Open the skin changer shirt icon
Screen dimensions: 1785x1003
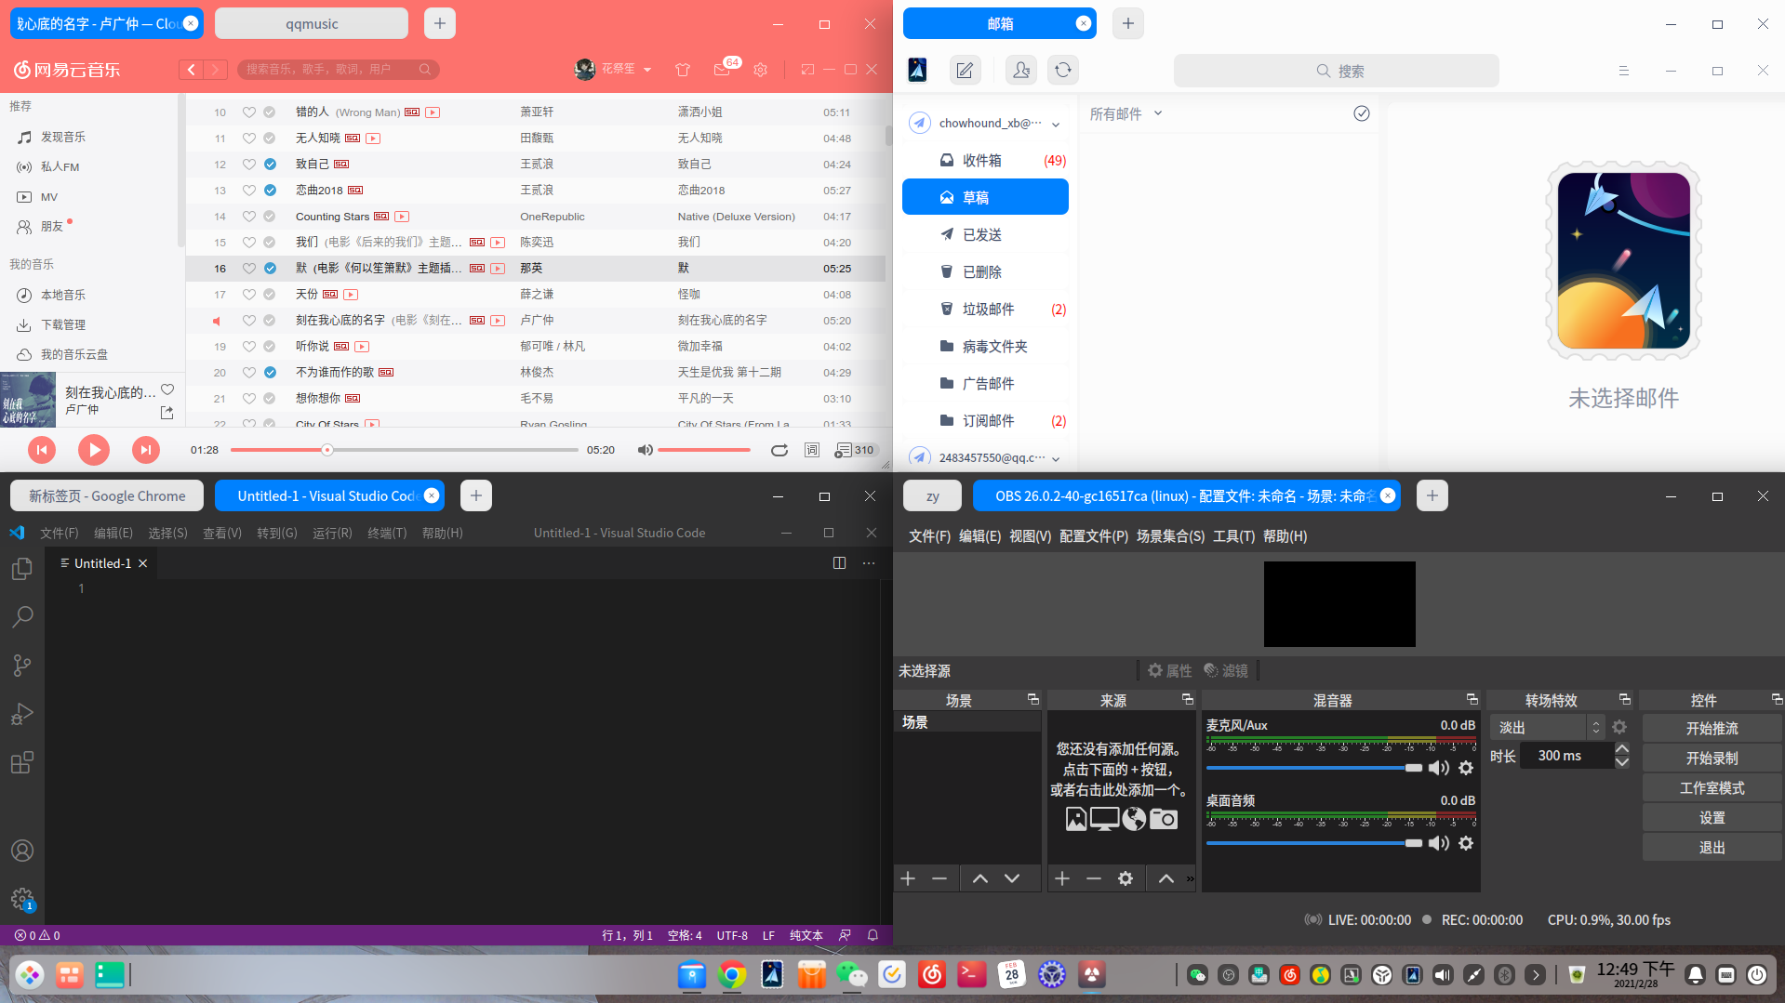pos(683,70)
